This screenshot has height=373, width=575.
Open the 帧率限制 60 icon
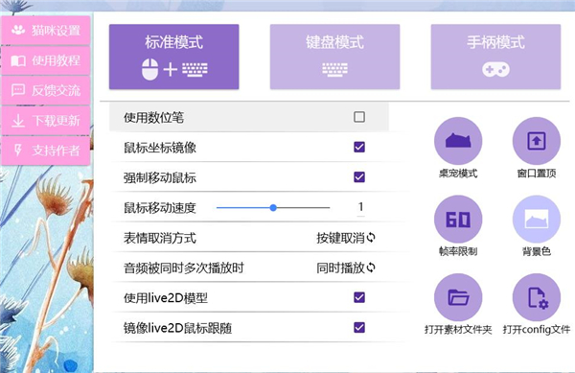pos(458,220)
